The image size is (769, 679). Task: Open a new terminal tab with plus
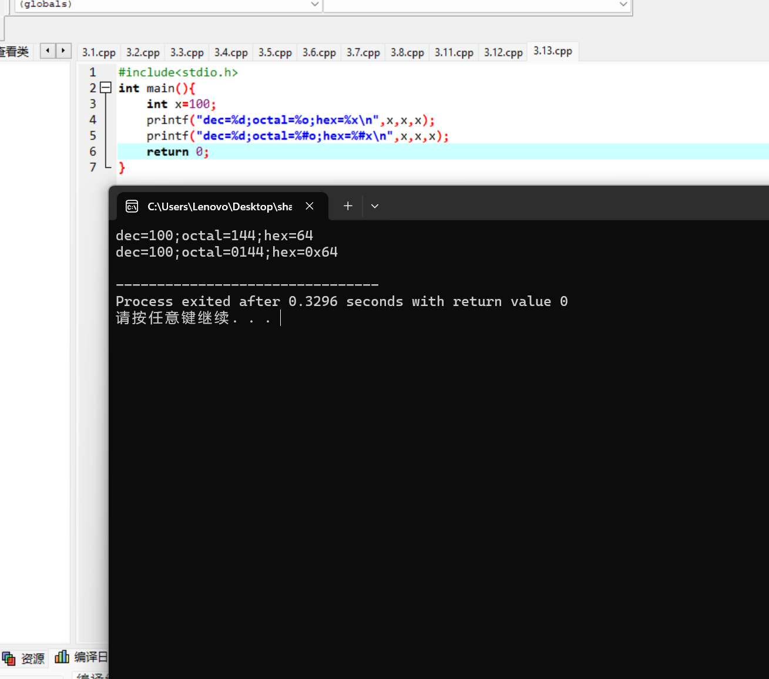[348, 206]
